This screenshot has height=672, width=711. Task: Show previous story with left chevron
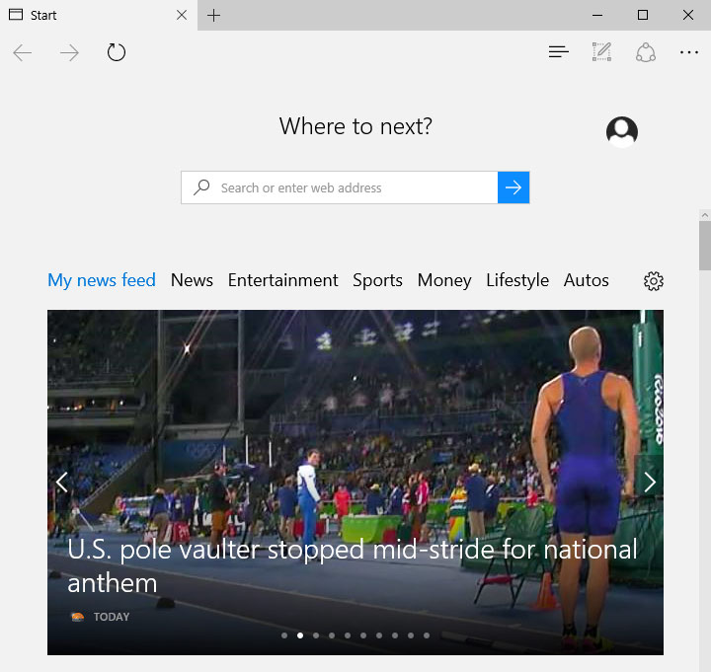tap(62, 482)
